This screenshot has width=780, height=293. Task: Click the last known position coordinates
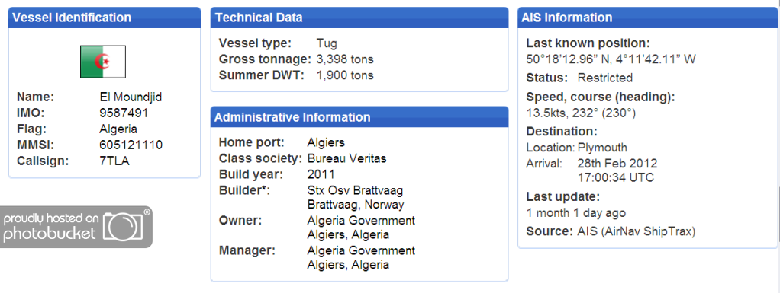click(611, 59)
